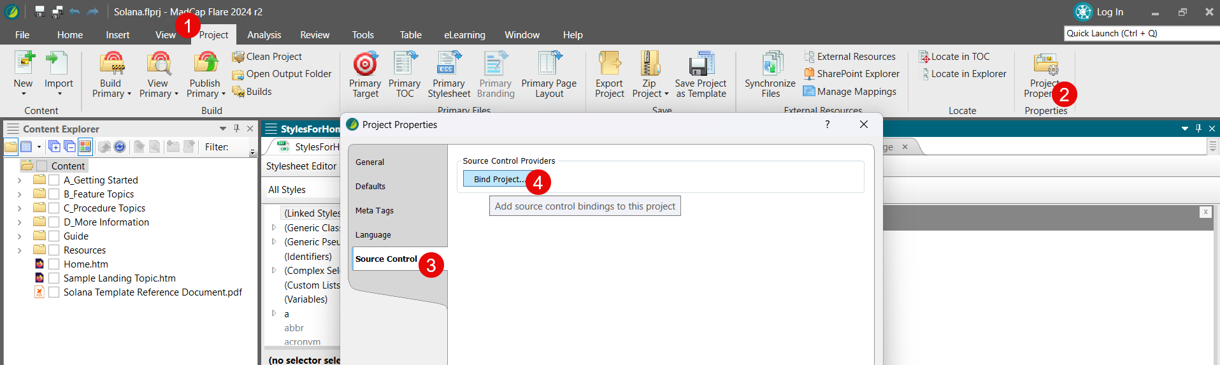Expand the A_Getting Started folder
Image resolution: width=1220 pixels, height=365 pixels.
coord(19,180)
